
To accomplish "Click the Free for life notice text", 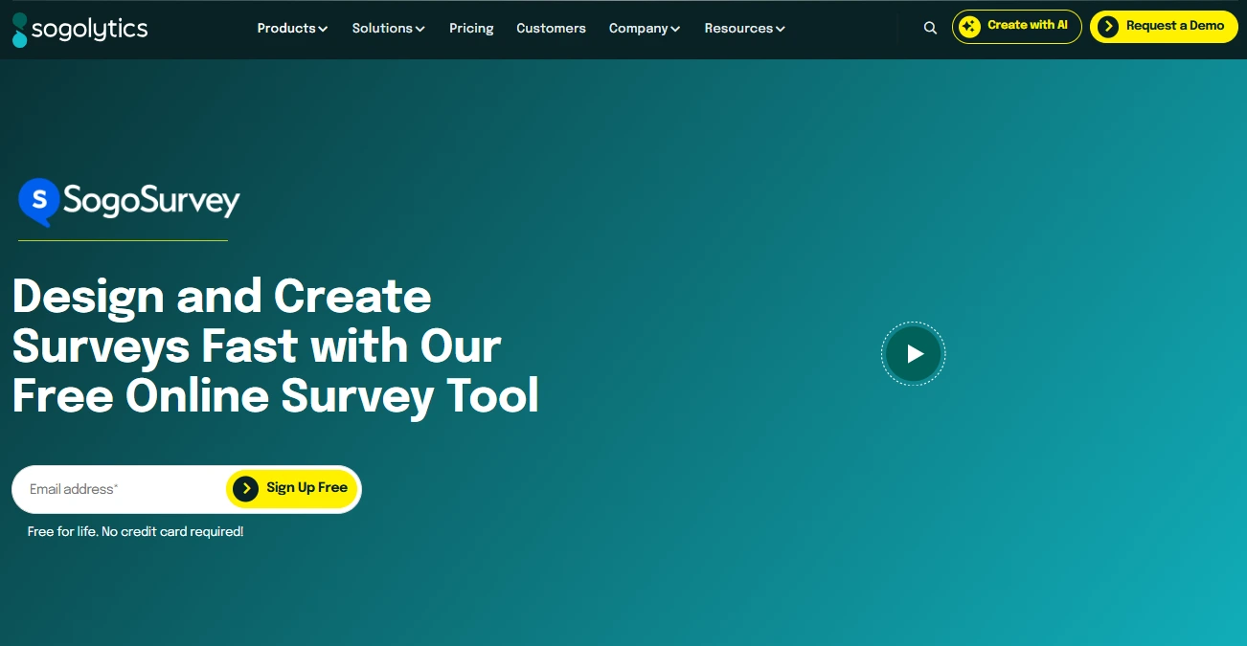I will coord(135,531).
